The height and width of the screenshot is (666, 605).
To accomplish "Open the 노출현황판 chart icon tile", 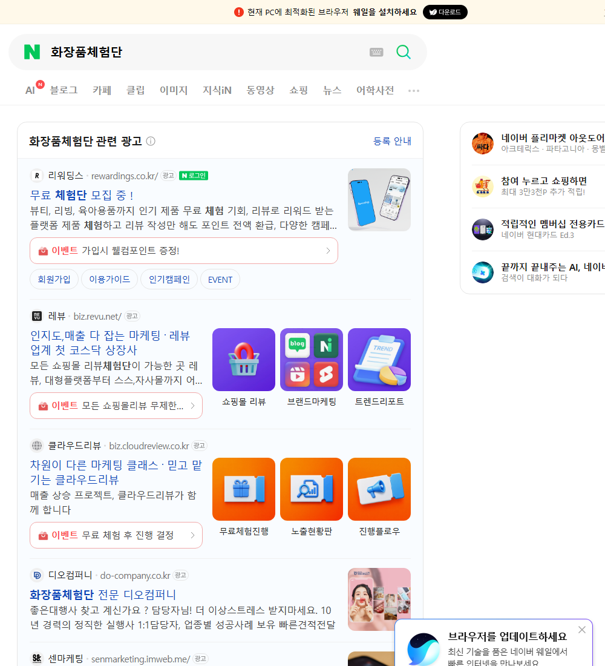I will click(311, 489).
